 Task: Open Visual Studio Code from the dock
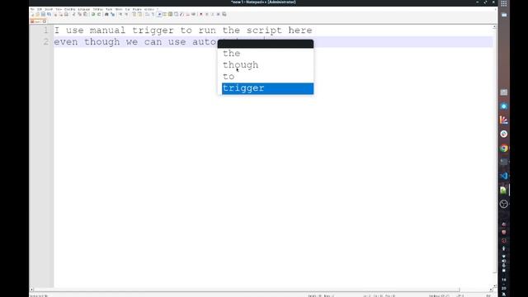(504, 176)
